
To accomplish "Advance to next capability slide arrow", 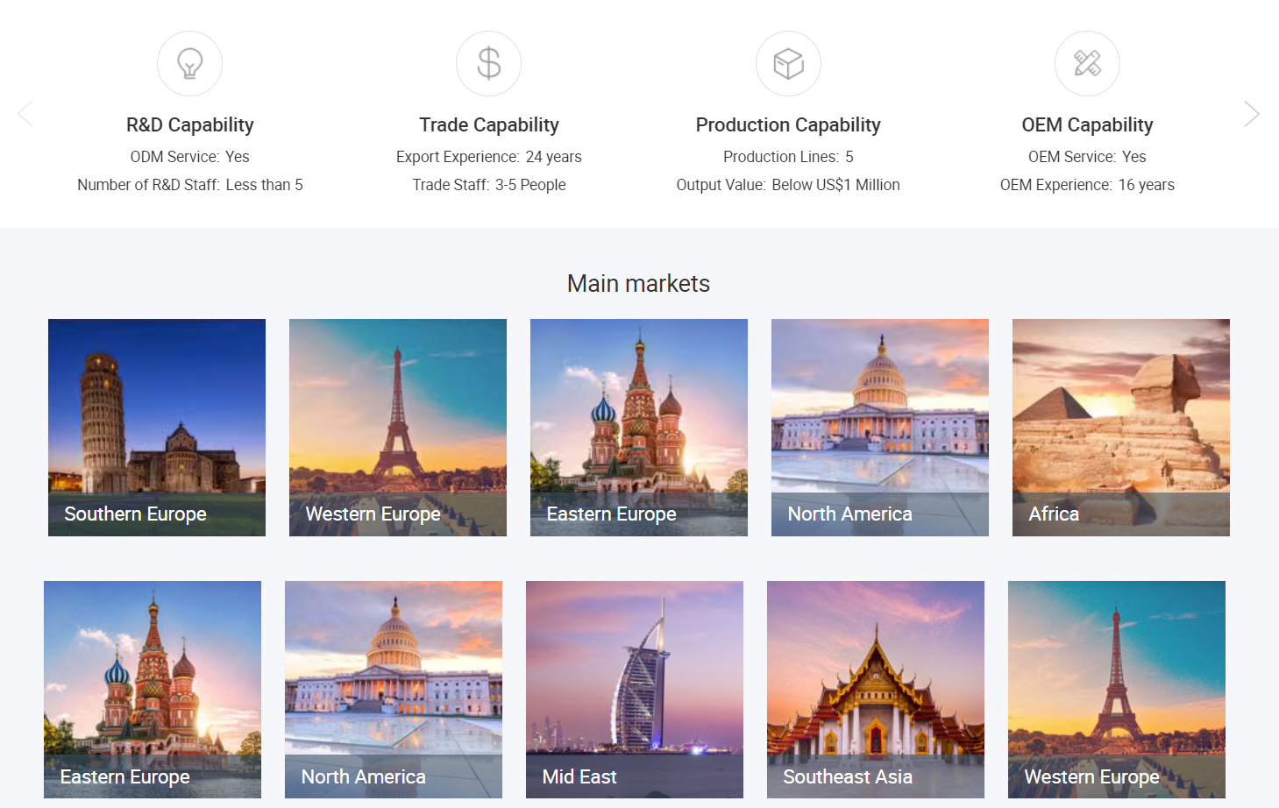I will [x=1252, y=114].
